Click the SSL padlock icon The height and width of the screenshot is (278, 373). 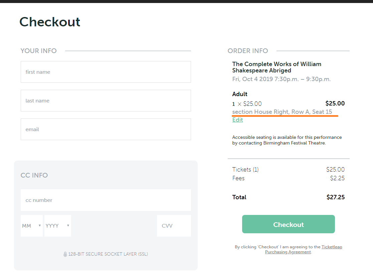point(65,254)
